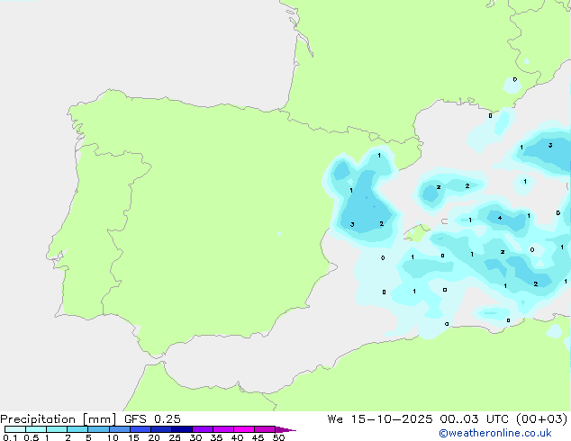Click the '4' precipitation value on the map

point(500,218)
